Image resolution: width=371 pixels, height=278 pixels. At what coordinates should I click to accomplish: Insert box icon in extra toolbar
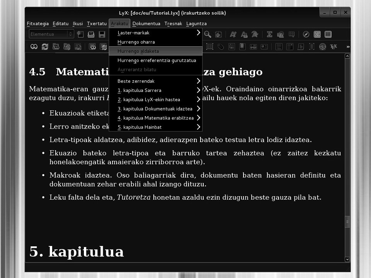tap(311, 47)
